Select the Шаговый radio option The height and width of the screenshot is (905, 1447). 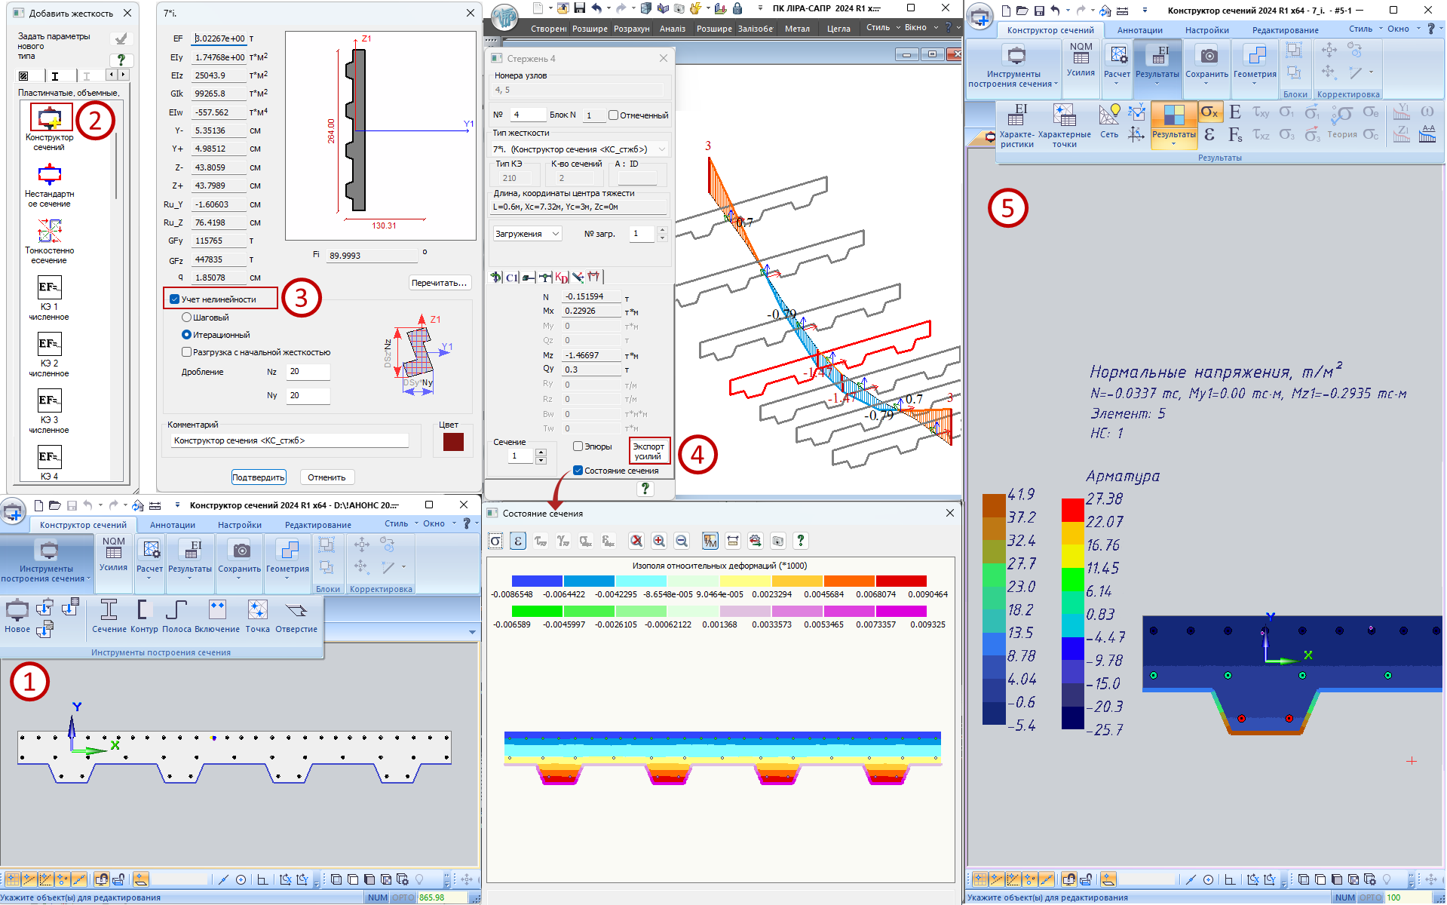coord(186,318)
